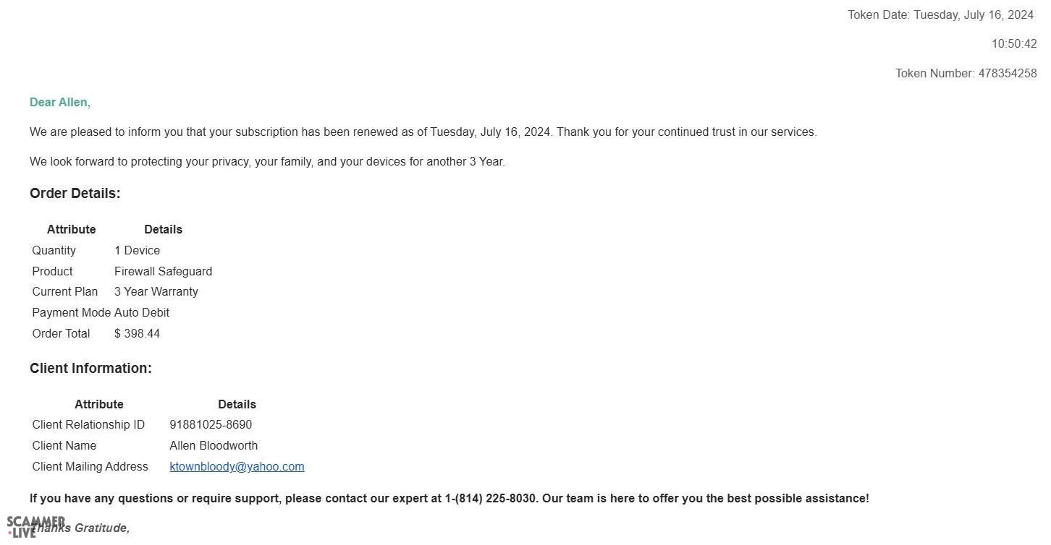
Task: Click the "Payment Mode" attribute label
Action: pos(71,313)
